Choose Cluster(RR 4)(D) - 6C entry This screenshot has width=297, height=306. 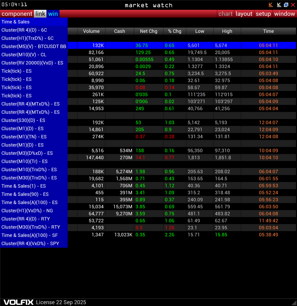point(34,30)
